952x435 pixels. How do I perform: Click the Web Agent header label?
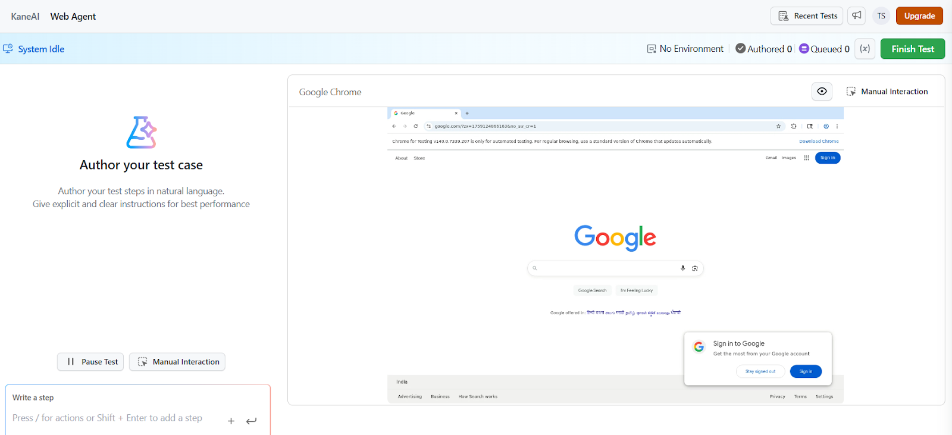73,17
